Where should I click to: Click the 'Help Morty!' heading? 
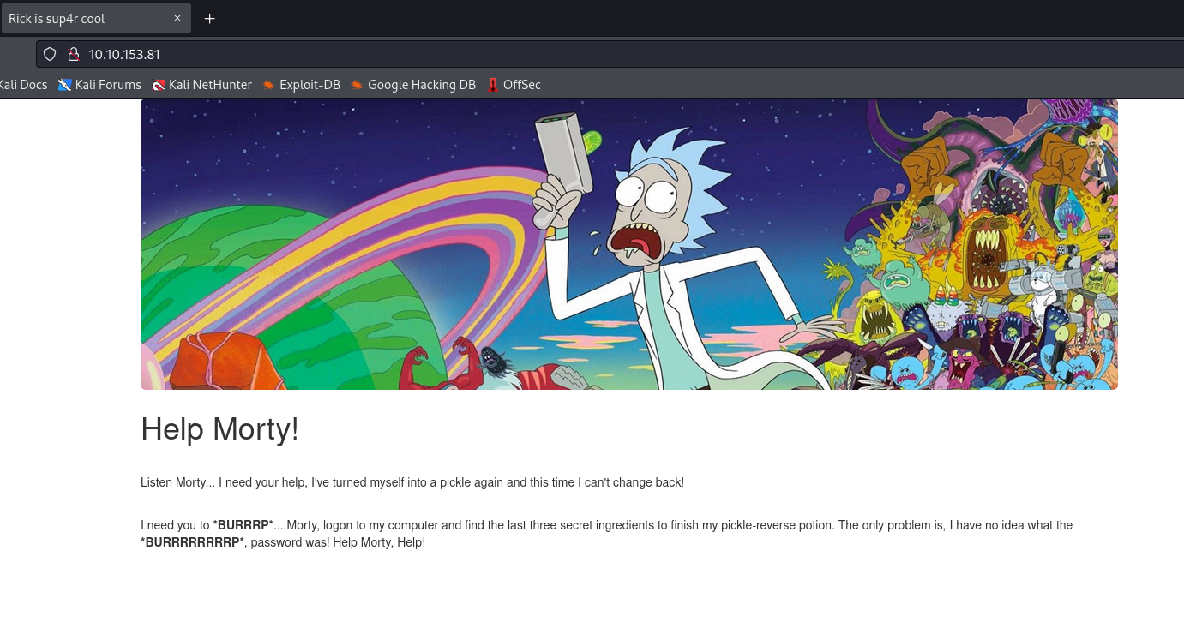219,428
